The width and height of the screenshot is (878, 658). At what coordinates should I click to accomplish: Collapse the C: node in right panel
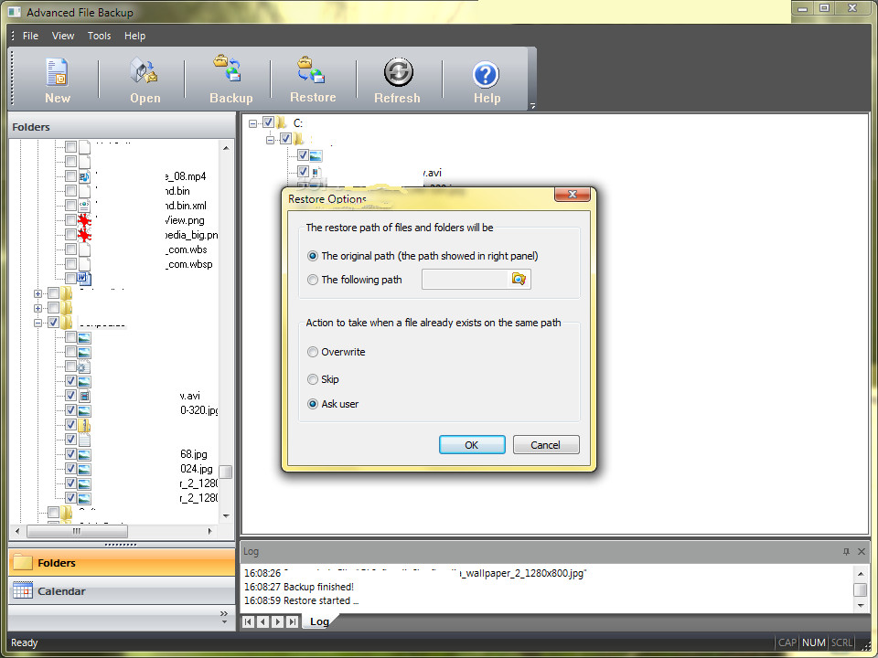[252, 123]
